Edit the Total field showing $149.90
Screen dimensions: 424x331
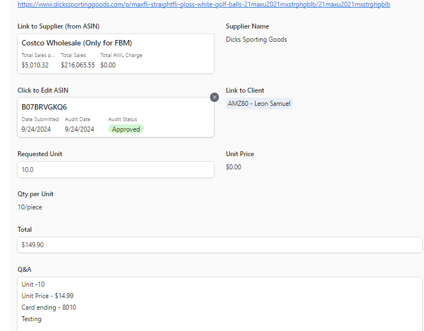click(x=219, y=245)
